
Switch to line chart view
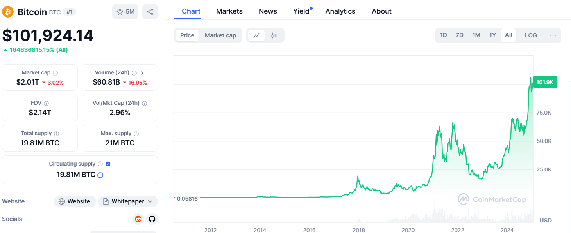256,35
